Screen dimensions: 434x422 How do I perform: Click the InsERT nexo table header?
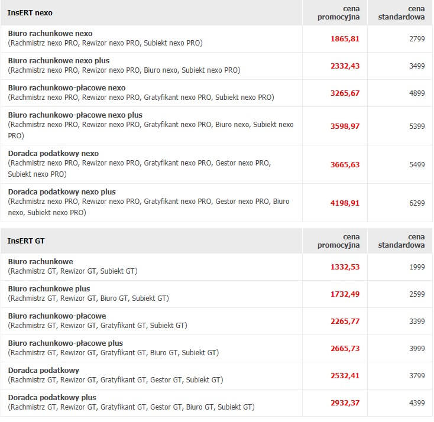point(30,13)
